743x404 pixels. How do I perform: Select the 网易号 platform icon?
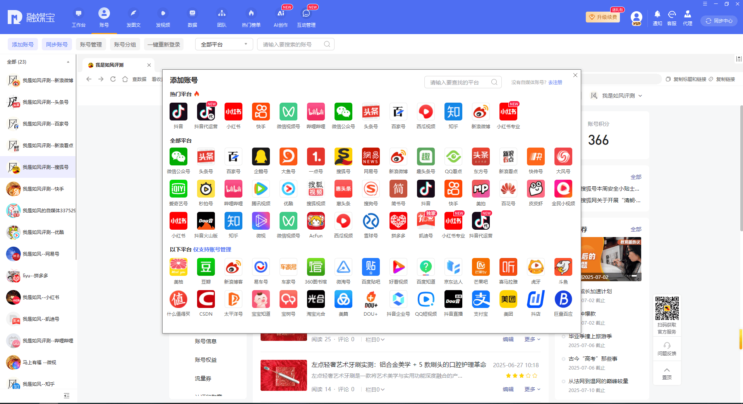[x=371, y=157]
